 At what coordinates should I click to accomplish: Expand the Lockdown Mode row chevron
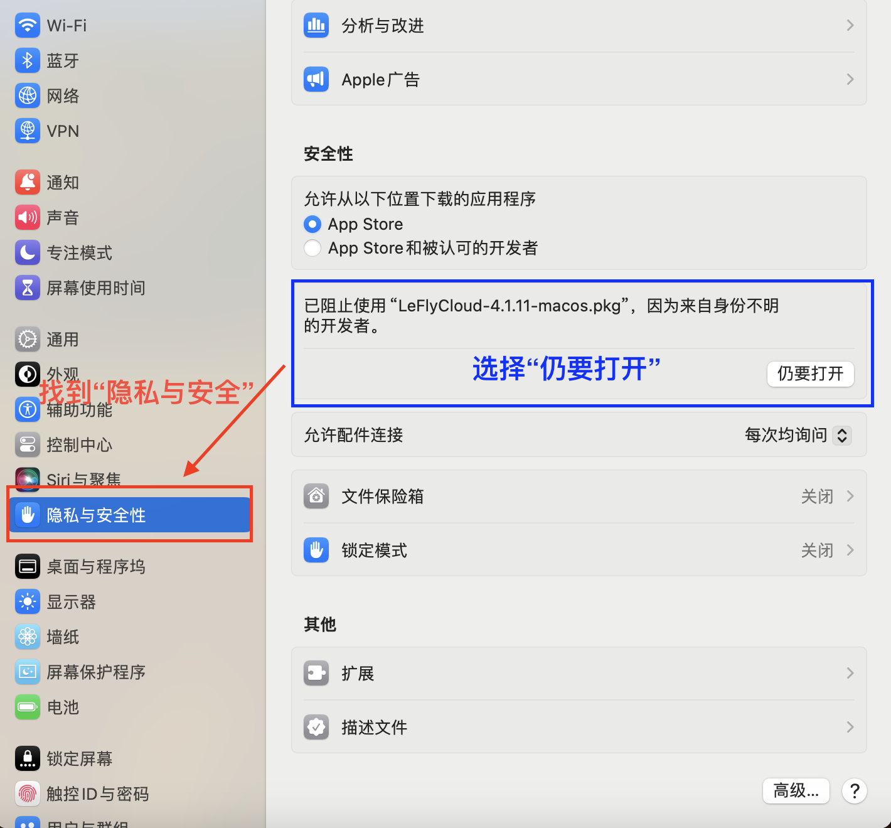pos(850,551)
